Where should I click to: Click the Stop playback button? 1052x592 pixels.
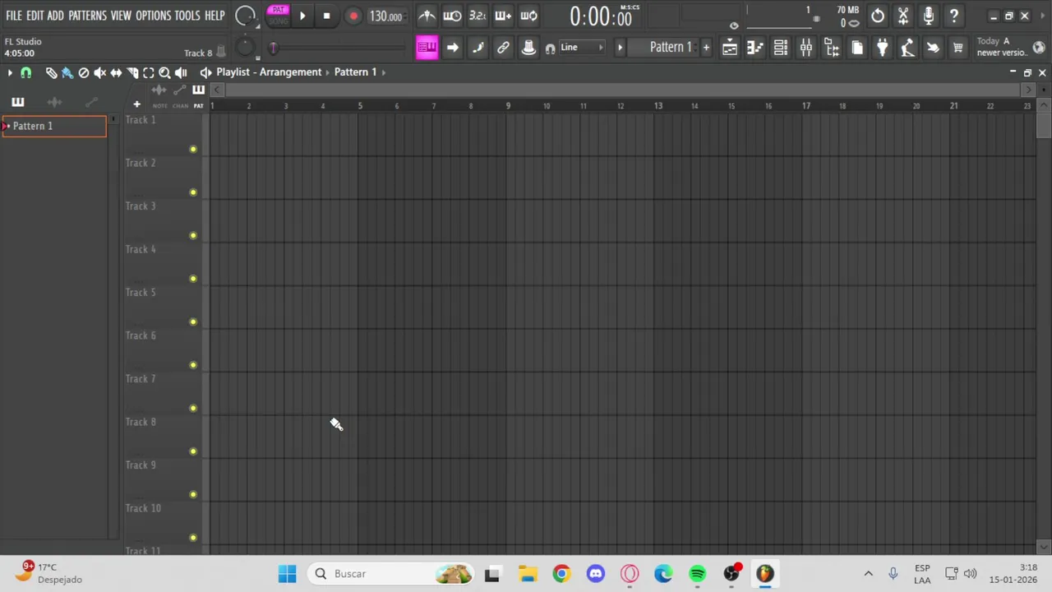tap(326, 16)
